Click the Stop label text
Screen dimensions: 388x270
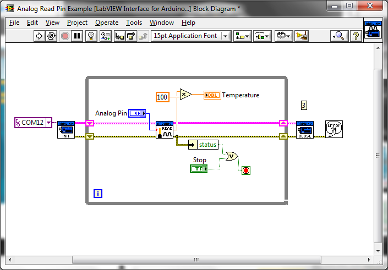199,160
